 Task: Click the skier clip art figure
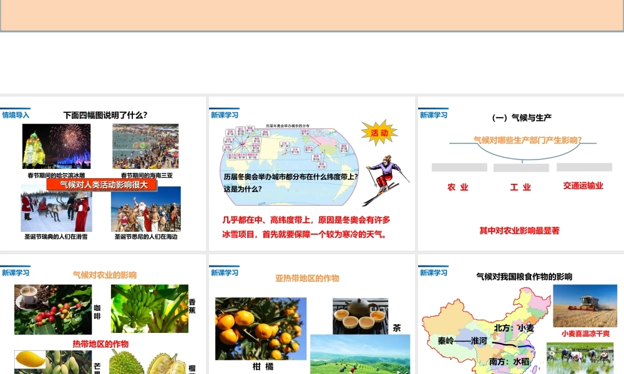386,180
